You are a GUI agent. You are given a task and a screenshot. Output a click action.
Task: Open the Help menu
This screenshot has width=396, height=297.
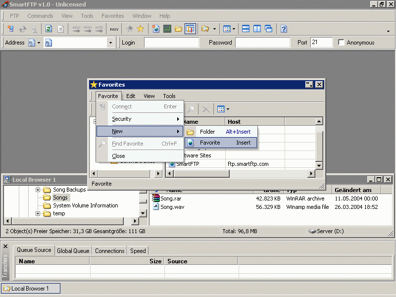coord(164,16)
